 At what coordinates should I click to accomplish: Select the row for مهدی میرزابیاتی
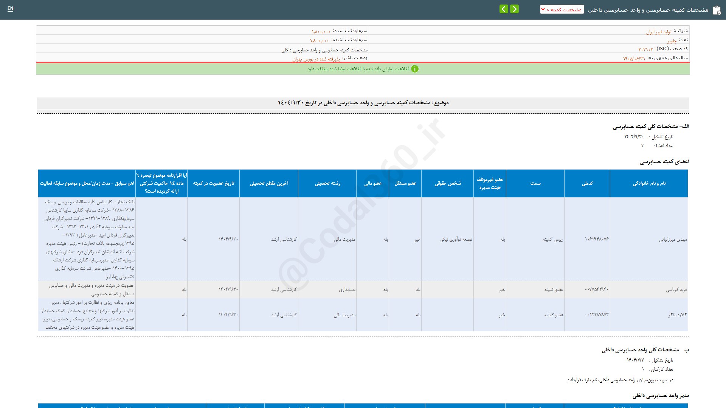pyautogui.click(x=673, y=239)
